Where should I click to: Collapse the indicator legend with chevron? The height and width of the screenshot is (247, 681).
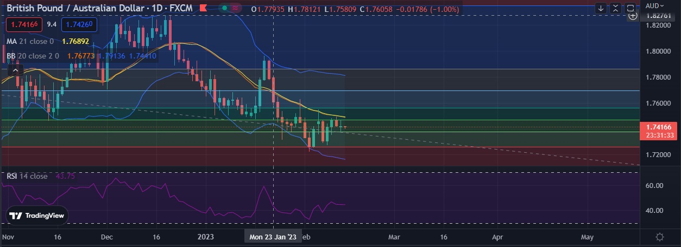(15, 70)
